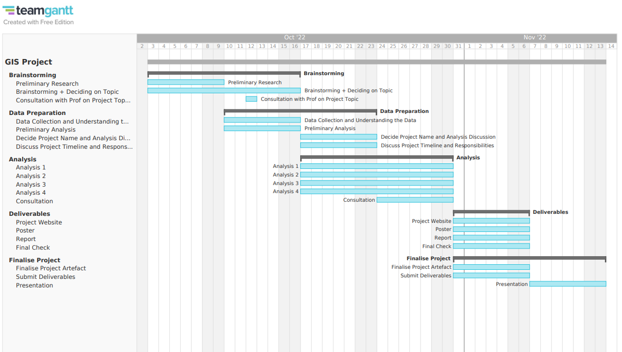Click the TeamGantt logo

pyautogui.click(x=38, y=11)
